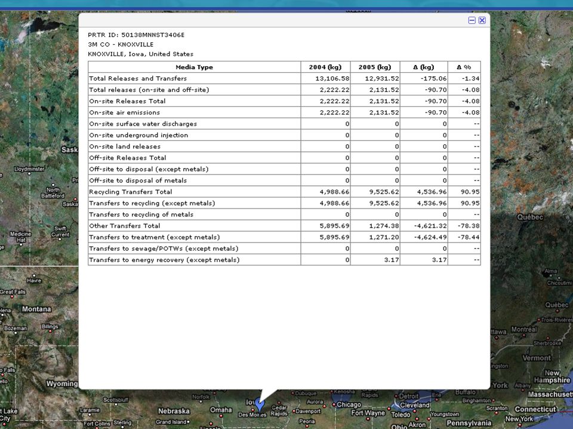Select On-site land releases row label
This screenshot has height=429, width=573.
125,147
